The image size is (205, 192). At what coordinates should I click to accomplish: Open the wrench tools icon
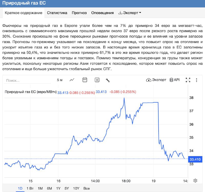pyautogui.click(x=108, y=80)
